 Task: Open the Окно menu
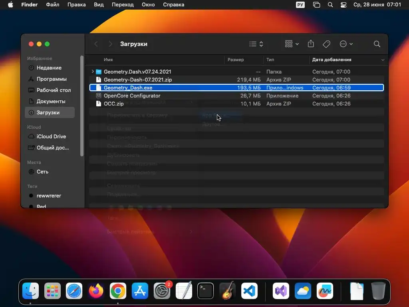[x=148, y=5]
